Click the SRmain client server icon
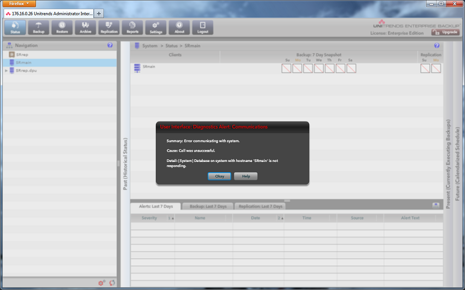The image size is (465, 290). [x=137, y=68]
